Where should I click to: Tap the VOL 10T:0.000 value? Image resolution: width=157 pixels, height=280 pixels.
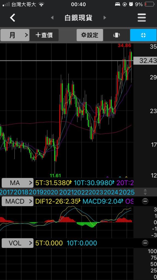click(82, 243)
